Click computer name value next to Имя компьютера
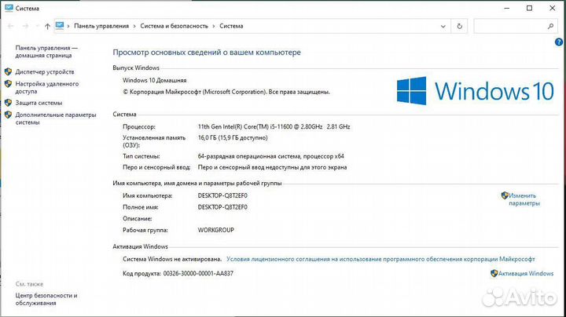 coord(222,195)
